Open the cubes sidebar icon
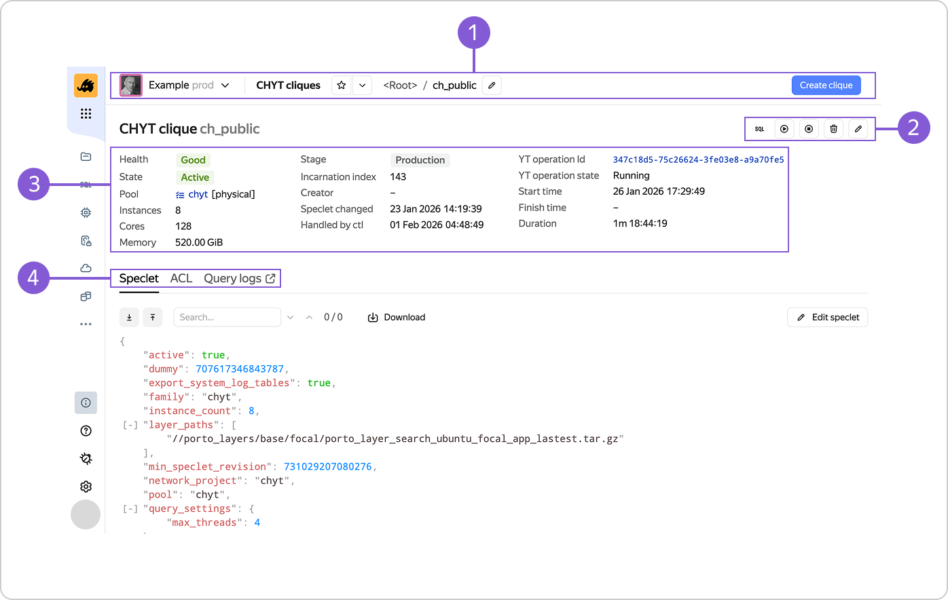The height and width of the screenshot is (600, 948). 86,296
